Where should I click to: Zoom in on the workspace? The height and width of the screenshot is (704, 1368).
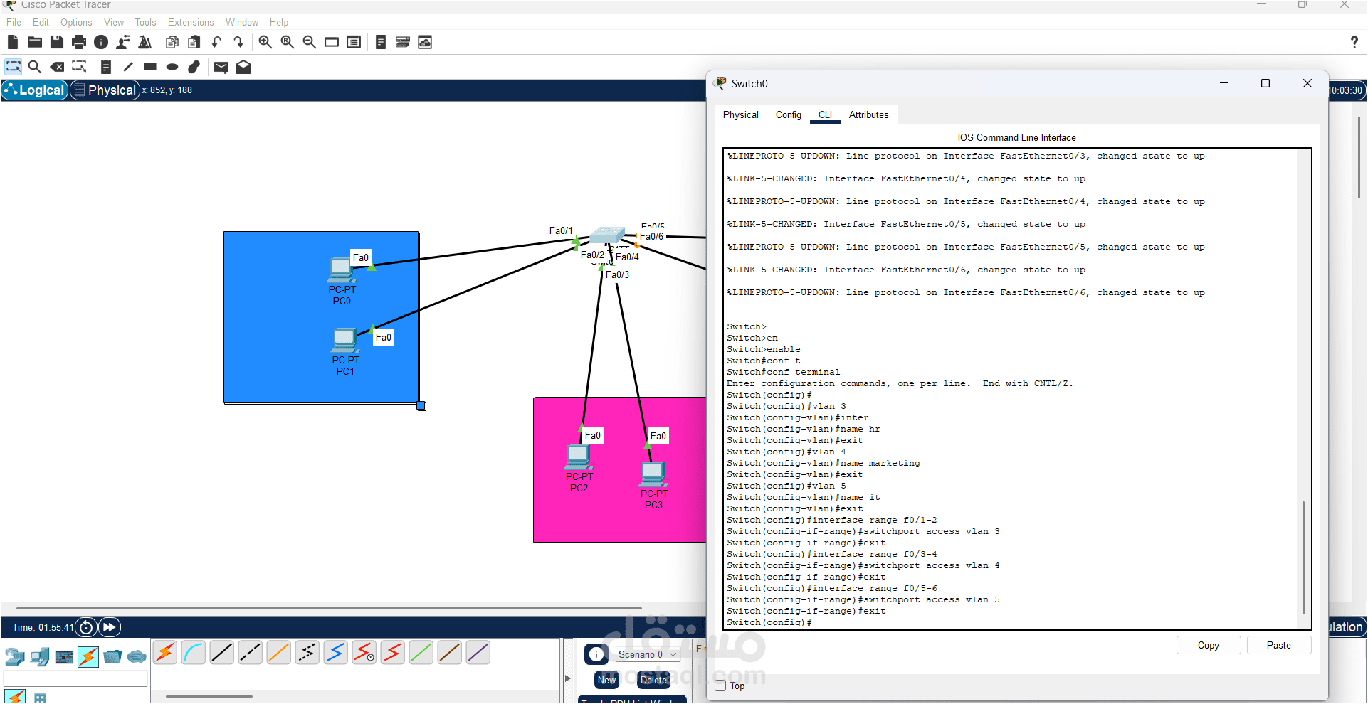click(265, 43)
